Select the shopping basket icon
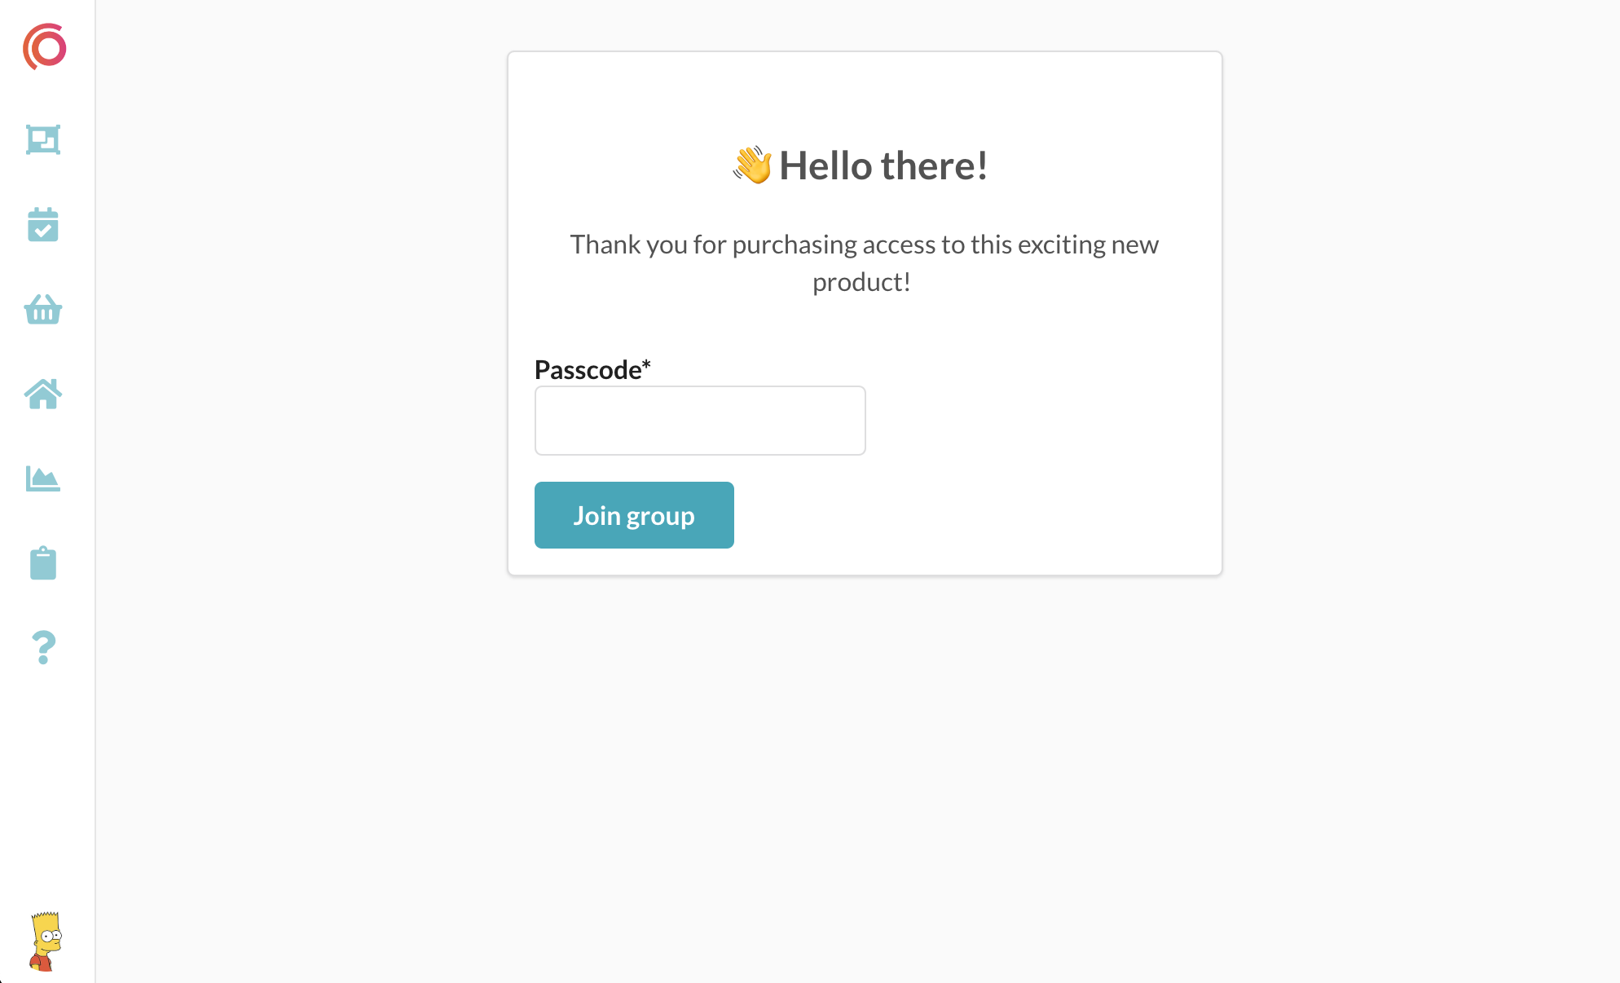This screenshot has width=1620, height=983. pos(43,310)
